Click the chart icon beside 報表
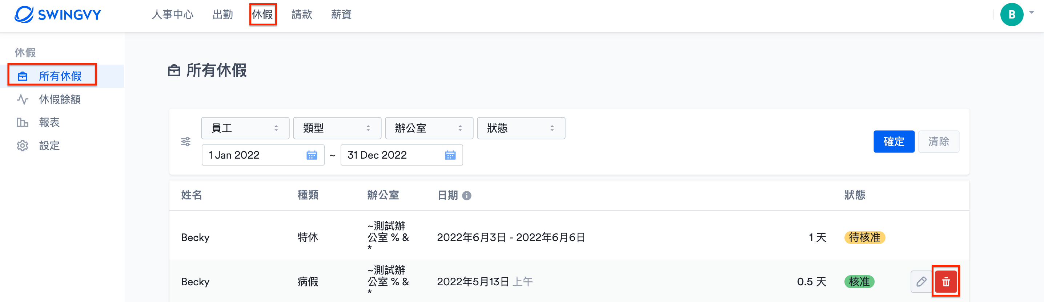 [x=22, y=122]
